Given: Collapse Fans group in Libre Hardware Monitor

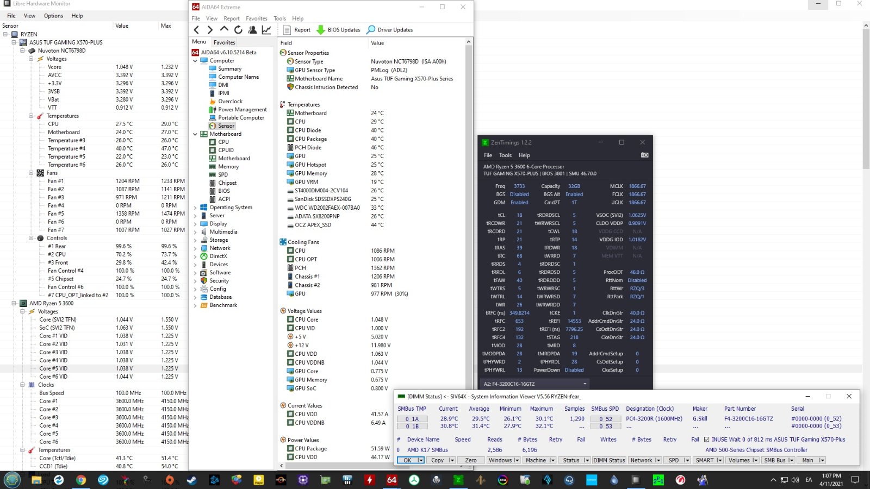Looking at the screenshot, I should point(31,173).
